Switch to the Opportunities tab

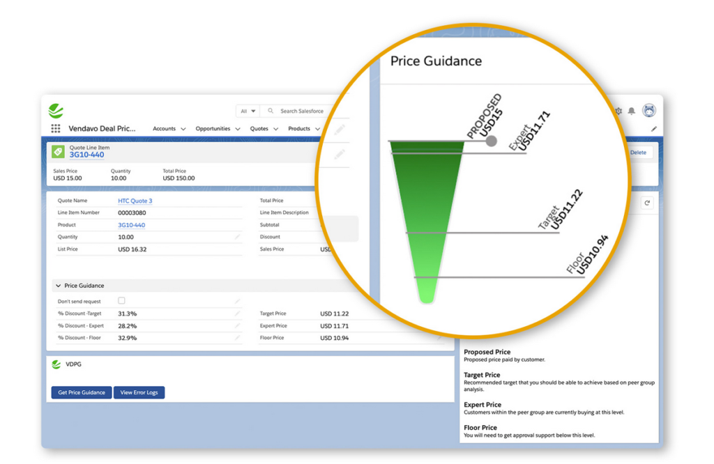click(215, 129)
